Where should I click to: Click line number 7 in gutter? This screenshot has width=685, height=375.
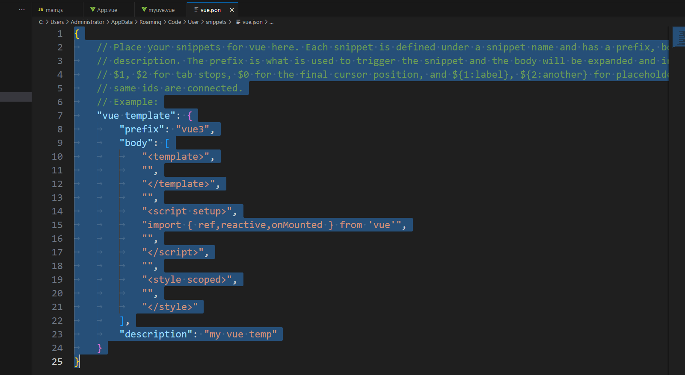tap(60, 116)
